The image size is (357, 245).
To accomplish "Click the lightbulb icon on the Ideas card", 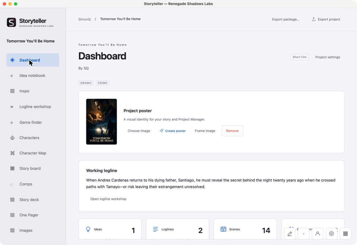I will [x=88, y=229].
